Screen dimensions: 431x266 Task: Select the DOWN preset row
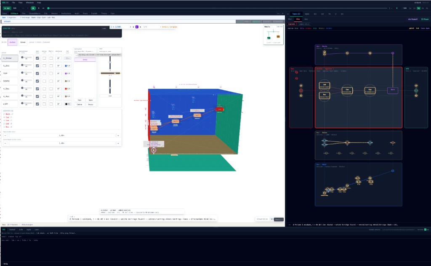[x=10, y=81]
